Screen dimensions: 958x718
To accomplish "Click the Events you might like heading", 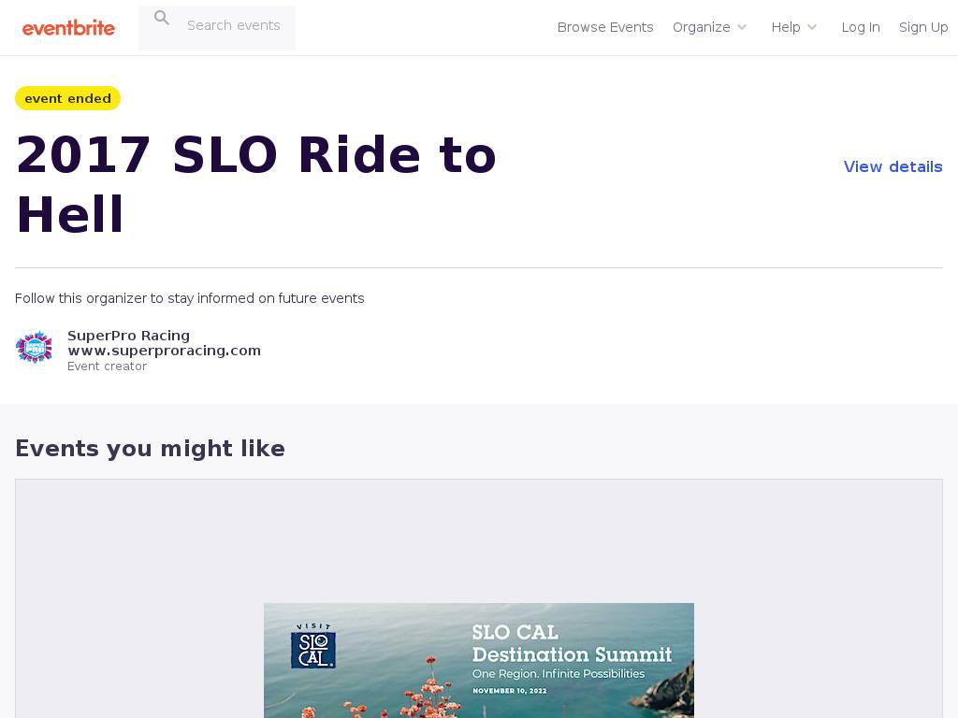I will [x=150, y=449].
